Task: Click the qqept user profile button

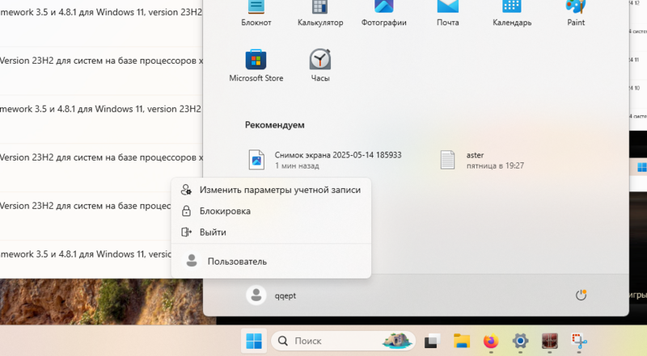Action: click(273, 295)
